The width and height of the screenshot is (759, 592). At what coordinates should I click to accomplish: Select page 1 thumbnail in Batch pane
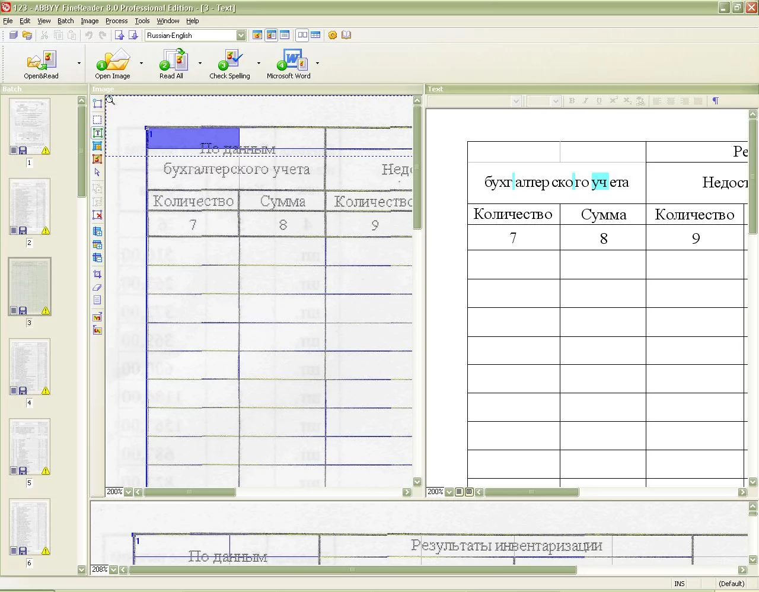pos(30,127)
